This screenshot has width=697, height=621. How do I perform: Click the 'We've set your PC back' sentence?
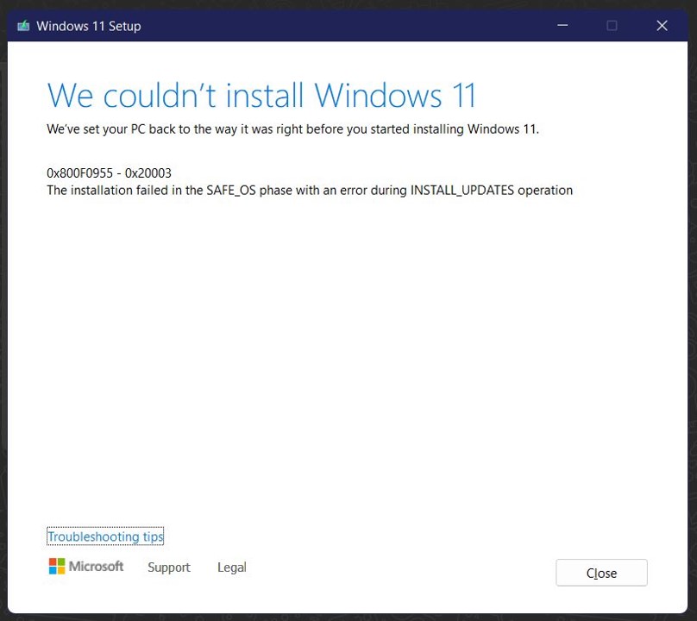click(292, 129)
